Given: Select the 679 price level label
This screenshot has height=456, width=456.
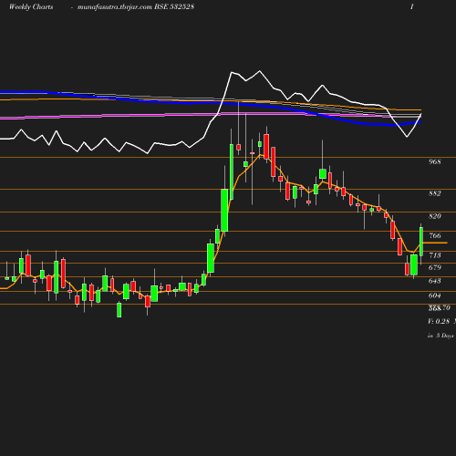Looking at the screenshot, I should click(435, 267).
